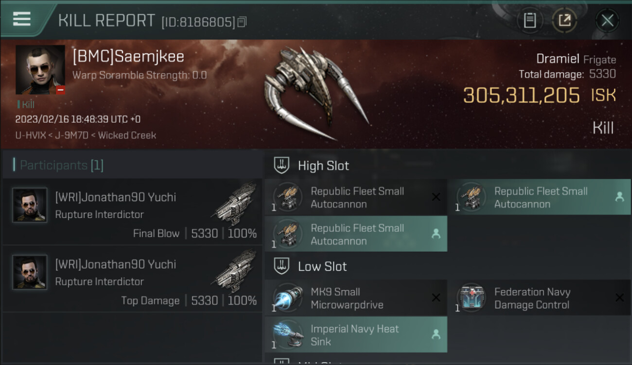This screenshot has height=365, width=632.
Task: Select destroyed Republic Fleet Small Autocannon
Action: coord(356,197)
